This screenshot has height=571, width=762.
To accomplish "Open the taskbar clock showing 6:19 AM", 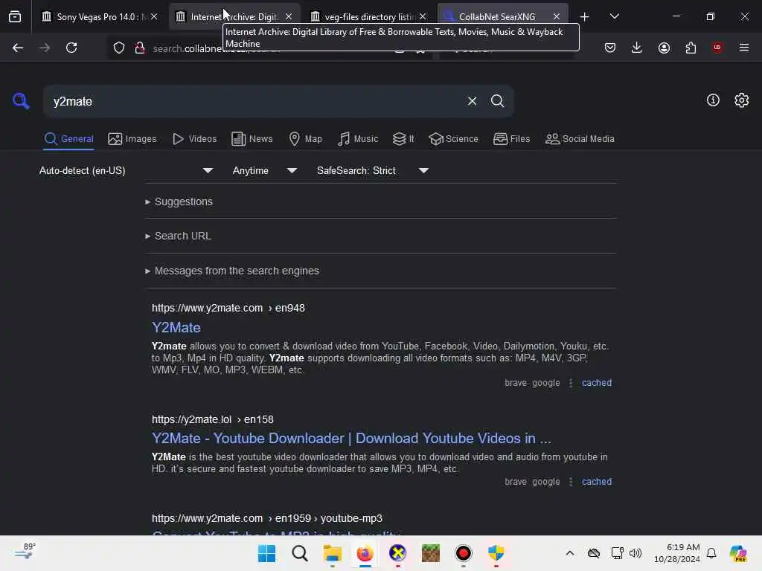I will pos(677,553).
